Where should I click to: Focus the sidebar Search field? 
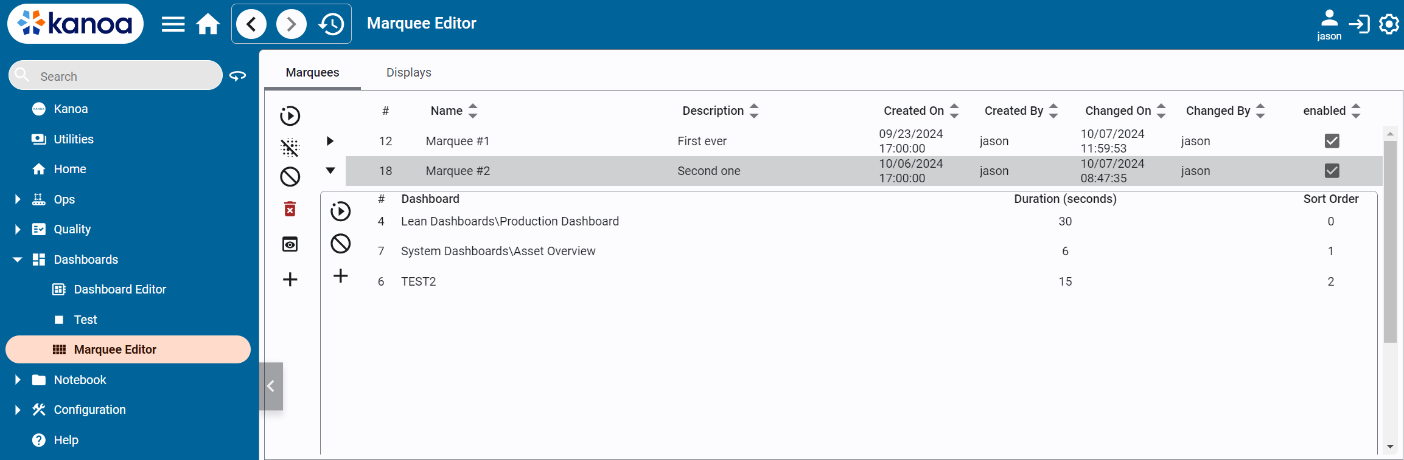pyautogui.click(x=116, y=76)
